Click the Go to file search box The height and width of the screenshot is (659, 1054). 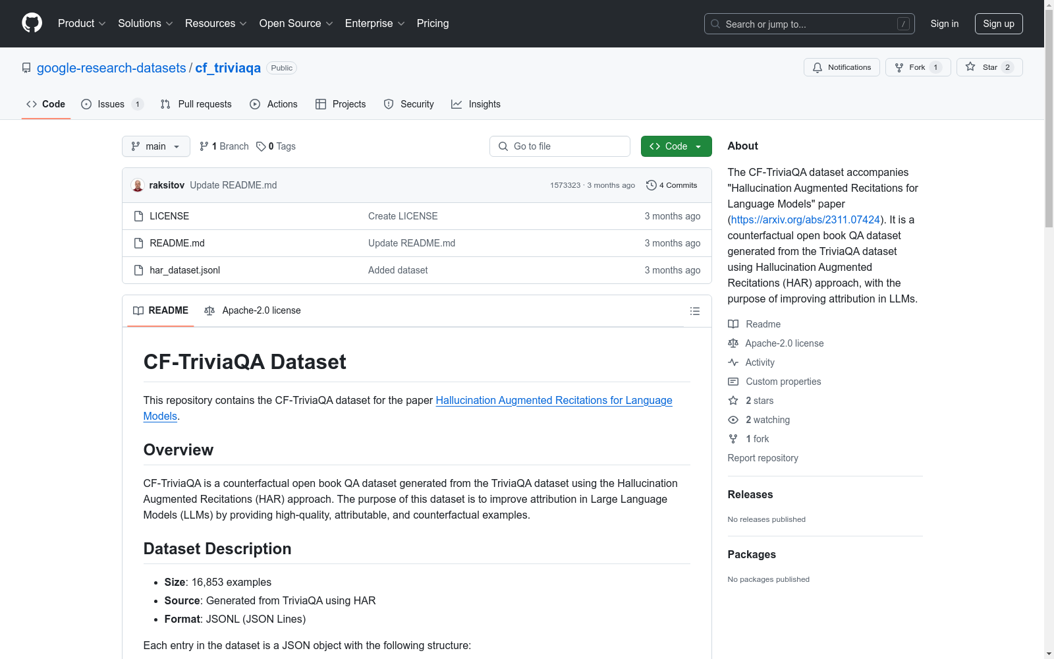tap(560, 146)
